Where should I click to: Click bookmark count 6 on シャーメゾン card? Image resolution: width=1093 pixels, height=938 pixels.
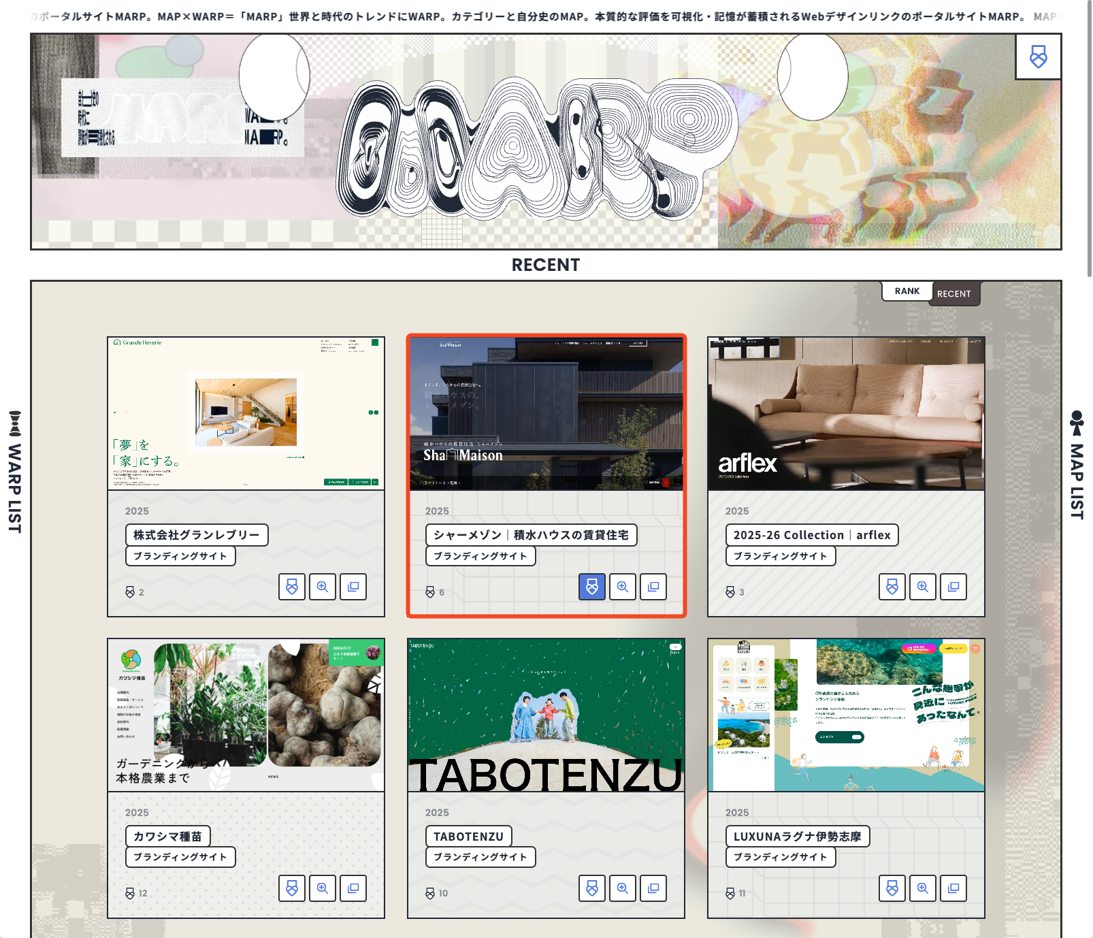(x=435, y=592)
